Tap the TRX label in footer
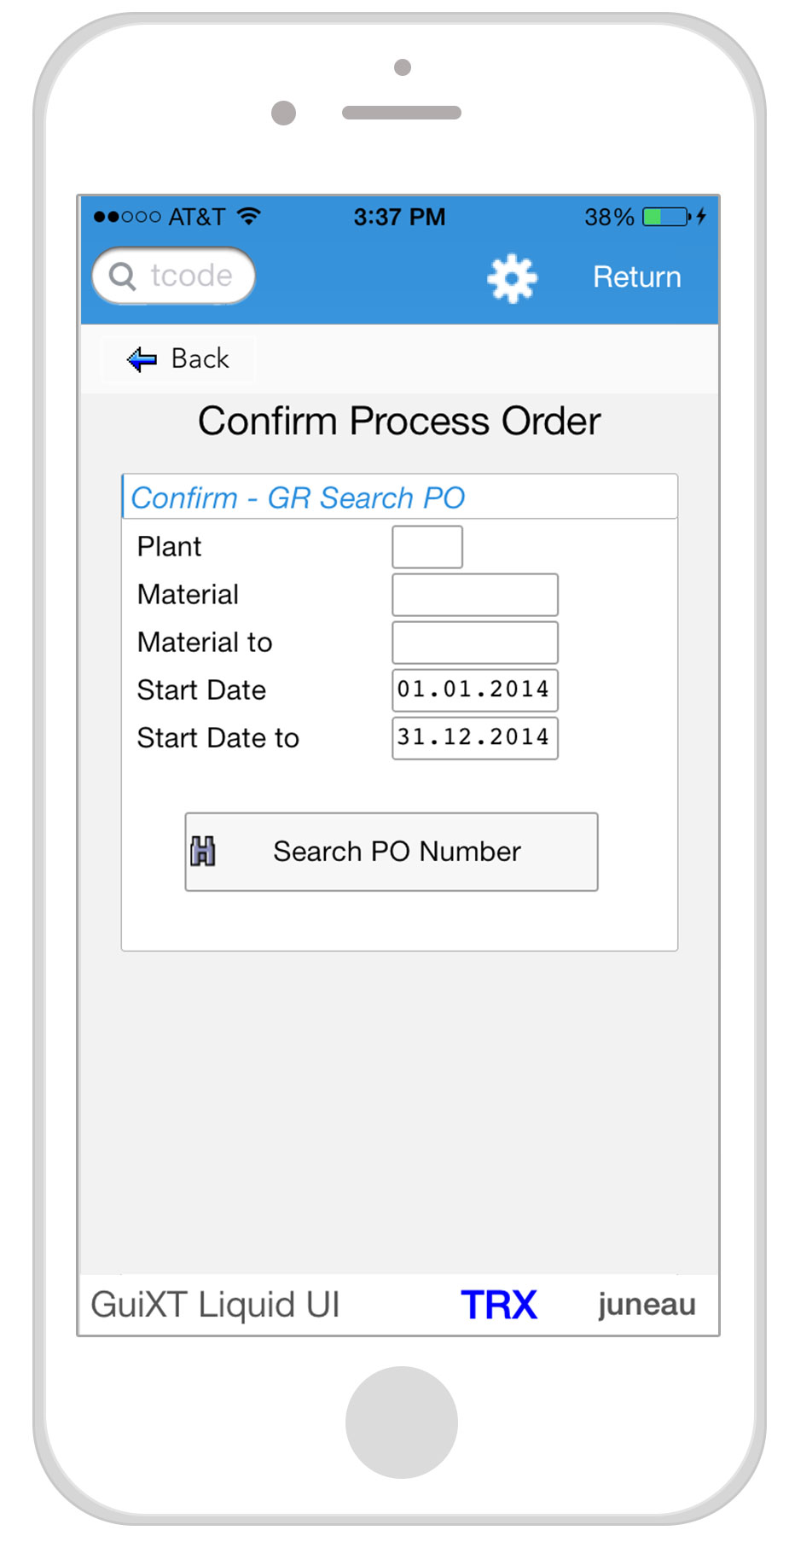This screenshot has height=1542, width=789. (x=499, y=1305)
